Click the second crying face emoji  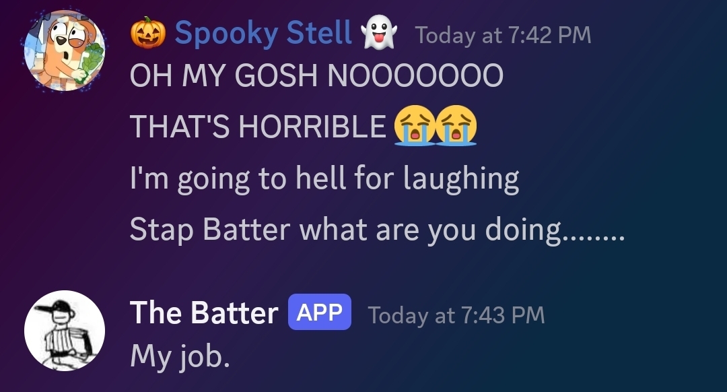pyautogui.click(x=456, y=127)
